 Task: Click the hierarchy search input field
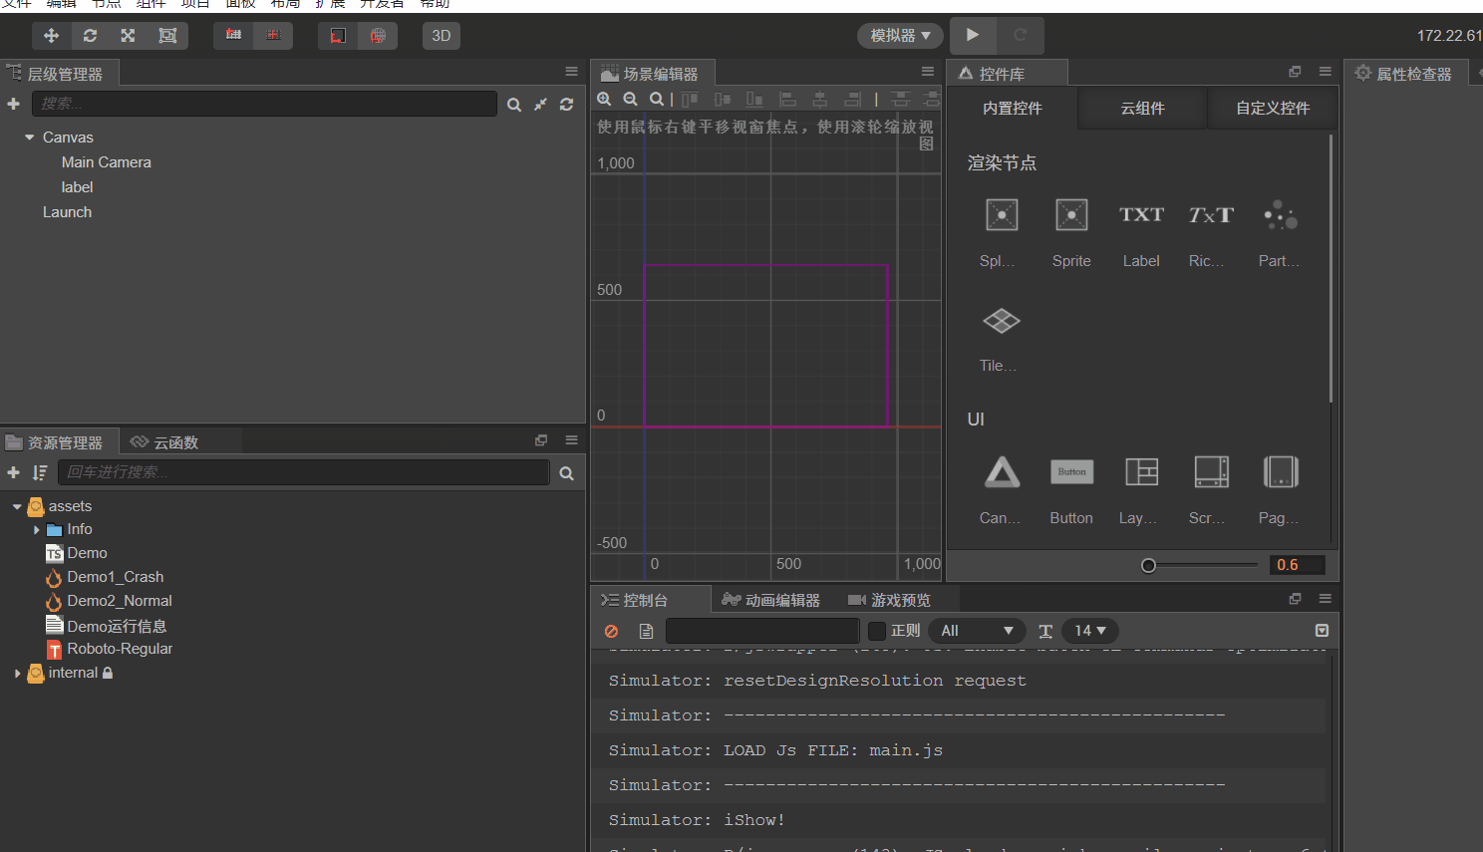point(264,104)
